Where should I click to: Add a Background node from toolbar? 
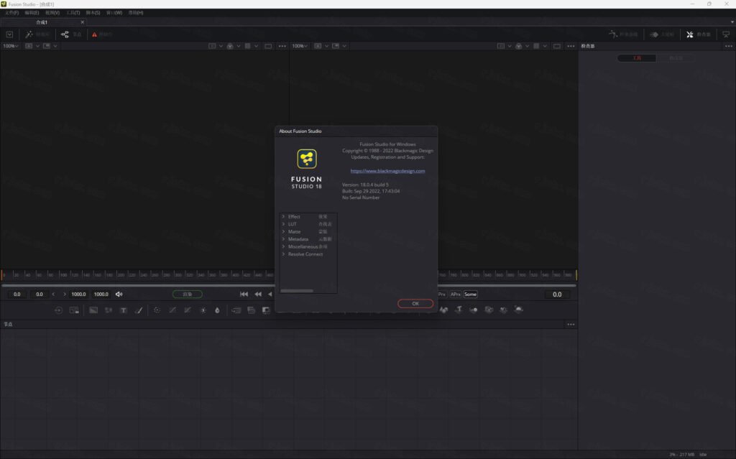[x=93, y=310]
